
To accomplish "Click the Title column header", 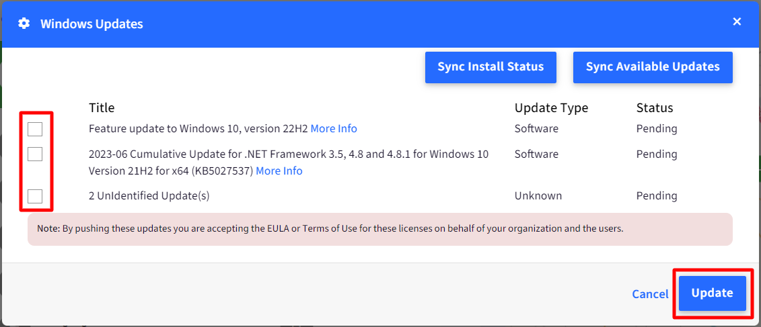I will [102, 107].
